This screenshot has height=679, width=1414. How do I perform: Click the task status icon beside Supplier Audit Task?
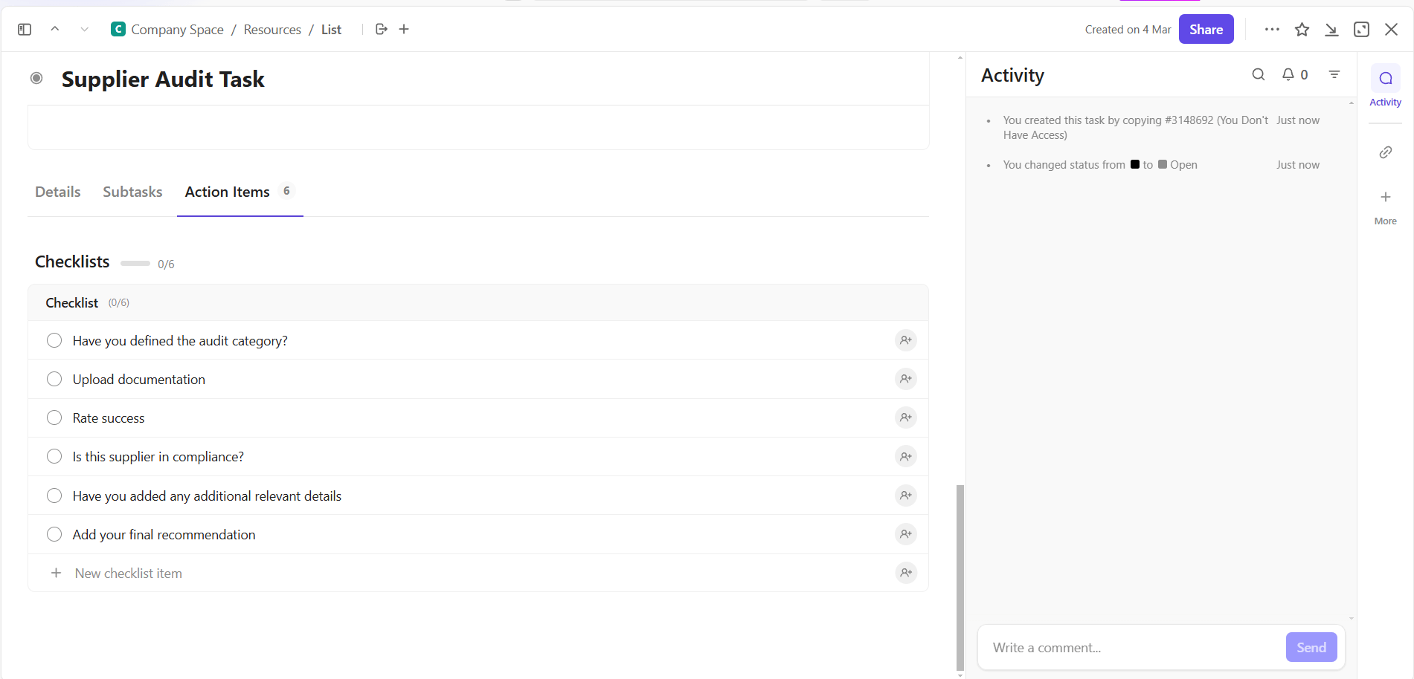point(36,78)
